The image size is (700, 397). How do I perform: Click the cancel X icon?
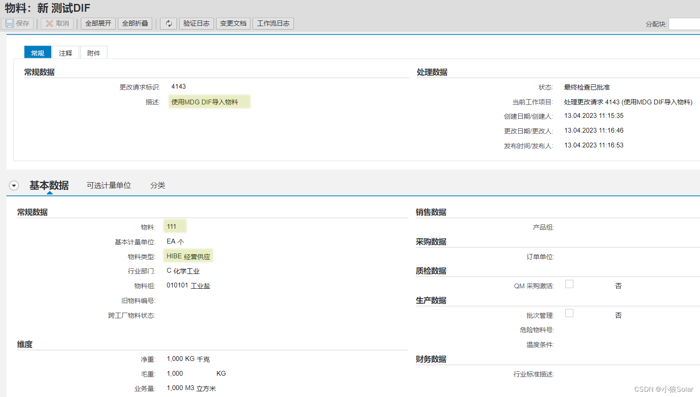50,23
